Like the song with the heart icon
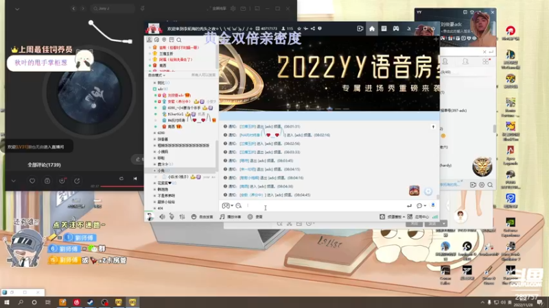The height and width of the screenshot is (308, 549). 32,181
